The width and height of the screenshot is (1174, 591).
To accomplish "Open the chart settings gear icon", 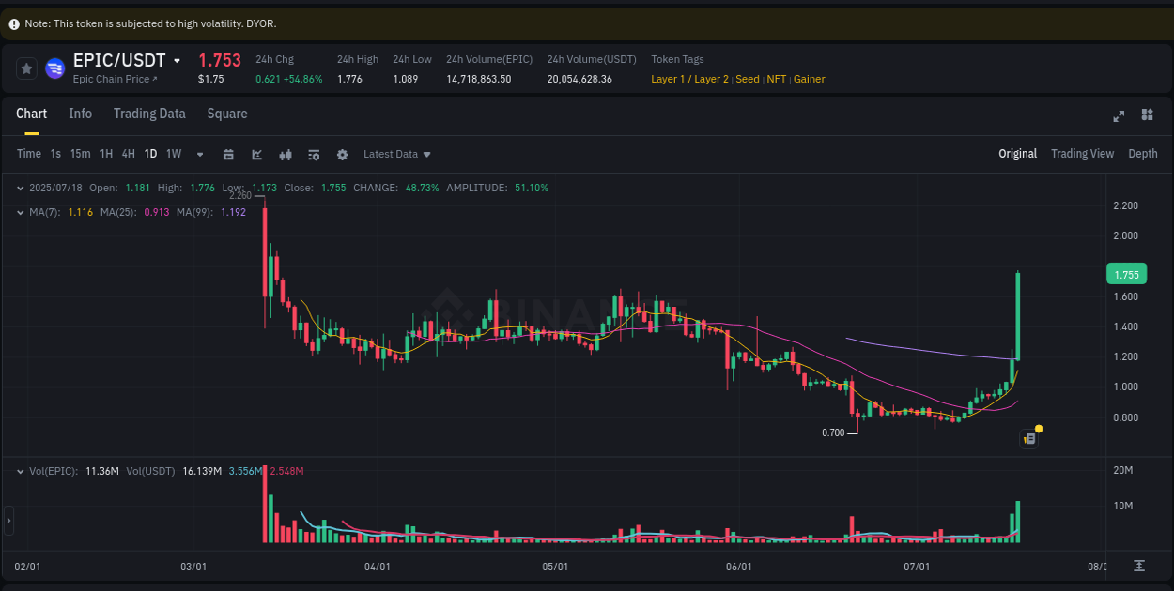I will tap(343, 154).
